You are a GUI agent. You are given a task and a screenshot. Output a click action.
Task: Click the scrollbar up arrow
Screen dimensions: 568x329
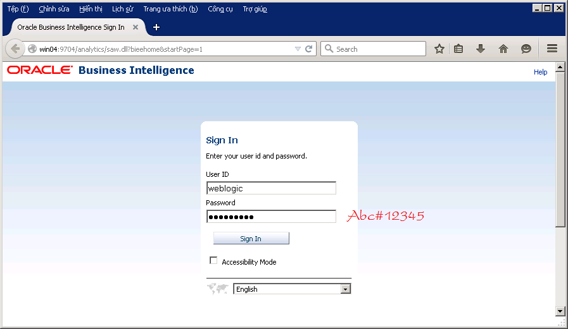[x=560, y=67]
